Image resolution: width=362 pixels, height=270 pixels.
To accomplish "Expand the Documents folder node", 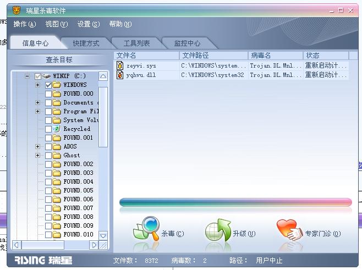I will (37, 102).
